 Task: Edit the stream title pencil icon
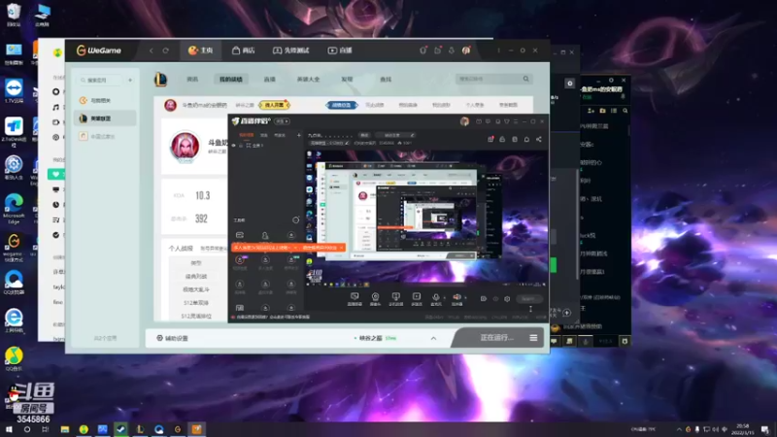pos(412,135)
